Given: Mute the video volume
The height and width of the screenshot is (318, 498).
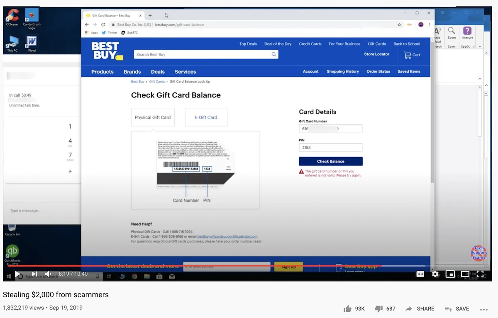Looking at the screenshot, I should coord(48,274).
